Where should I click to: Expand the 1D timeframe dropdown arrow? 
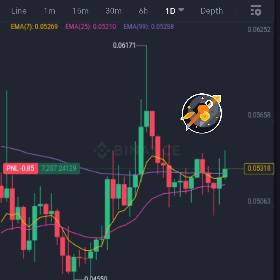181,10
